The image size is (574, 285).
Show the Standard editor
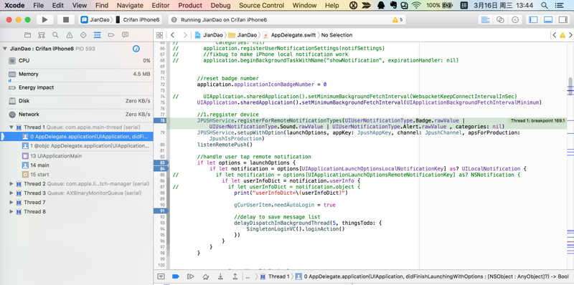point(486,20)
